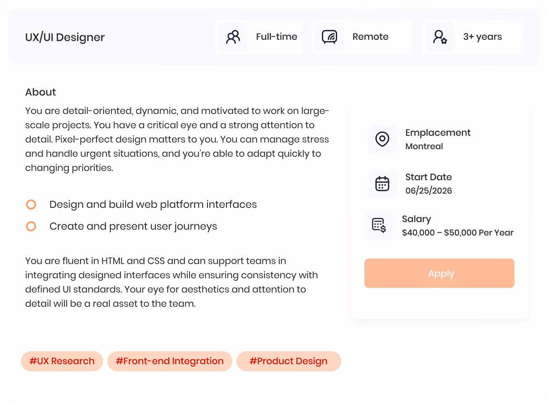
Task: Select the #Product Design tag
Action: coord(289,361)
